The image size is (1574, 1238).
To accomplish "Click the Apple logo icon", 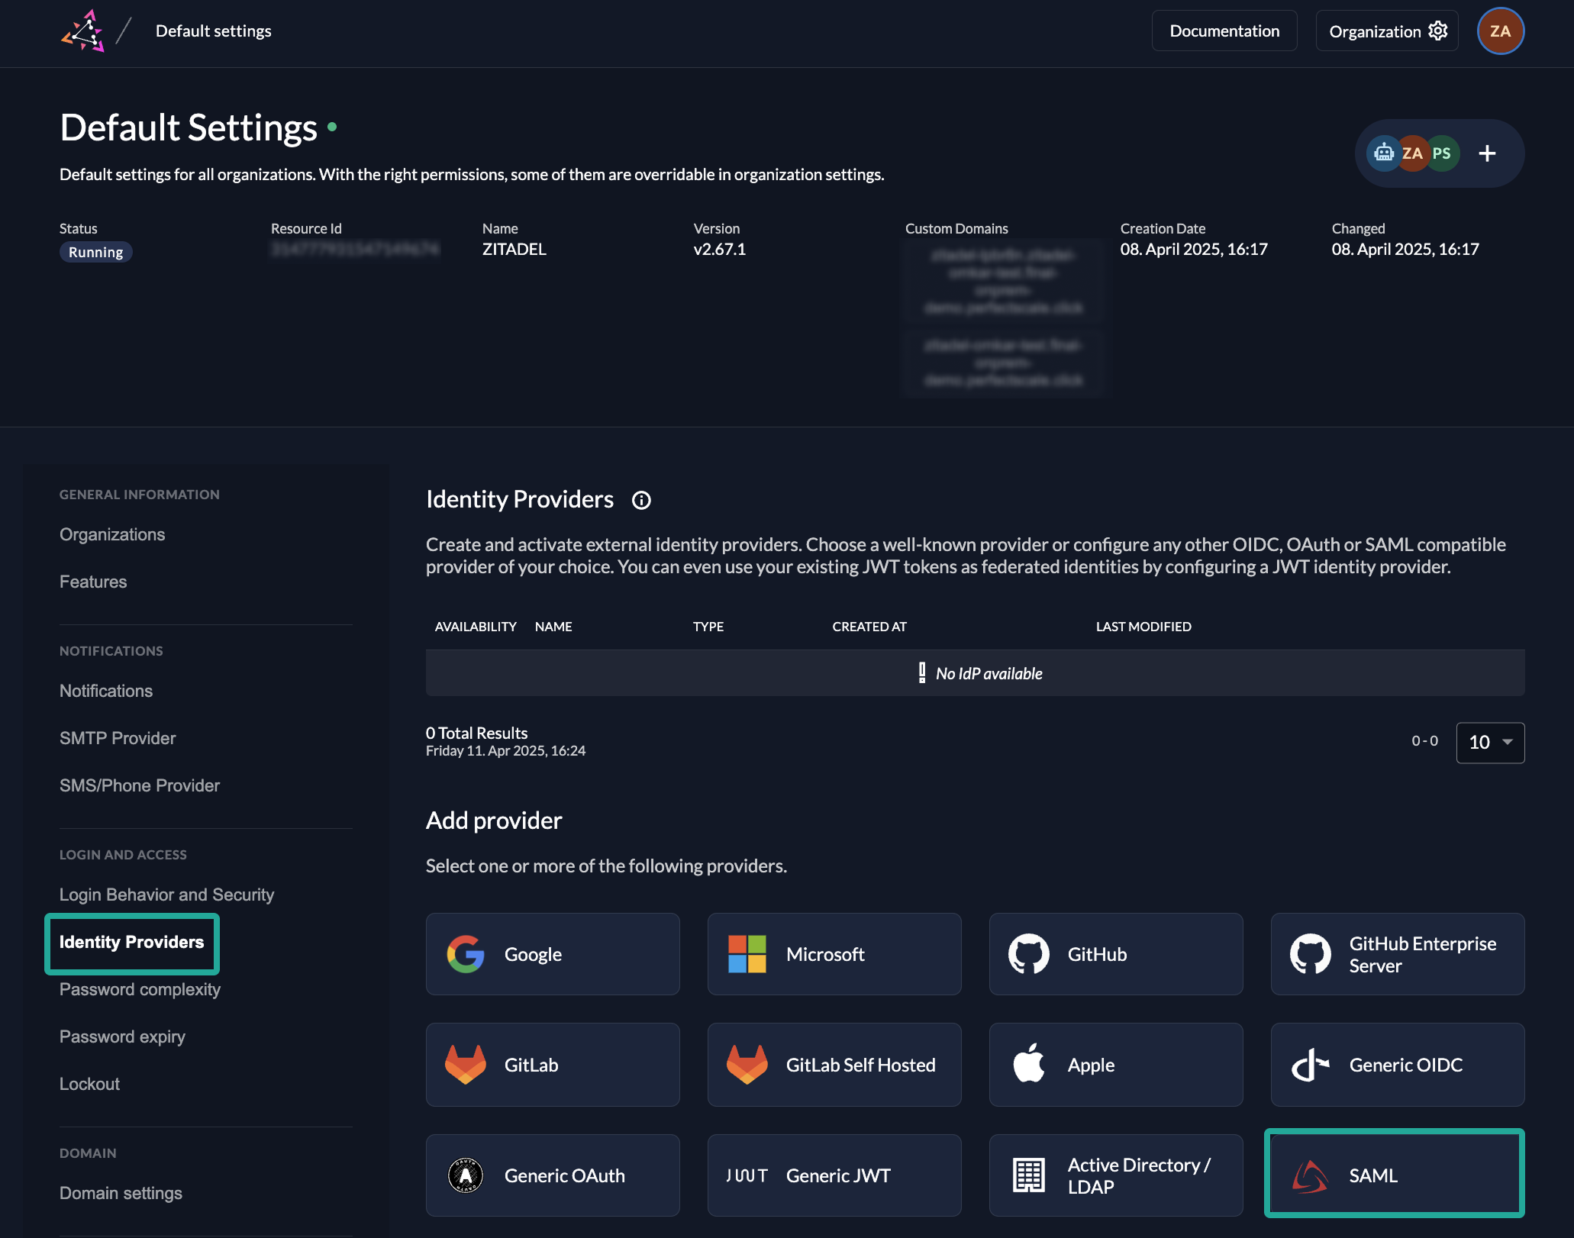I will pos(1029,1063).
